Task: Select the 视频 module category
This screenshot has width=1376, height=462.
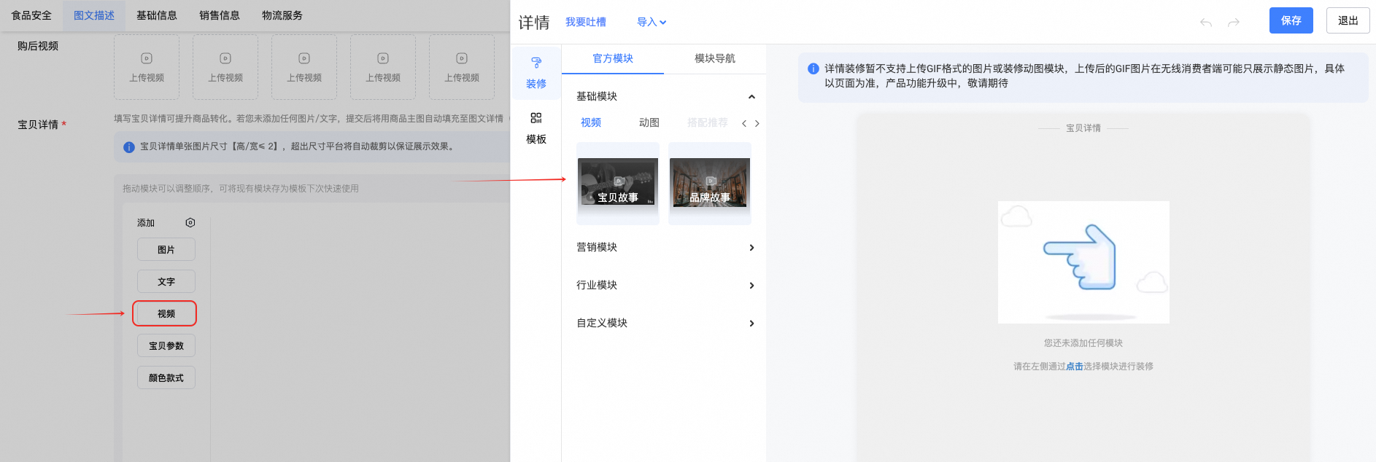Action: coord(591,122)
